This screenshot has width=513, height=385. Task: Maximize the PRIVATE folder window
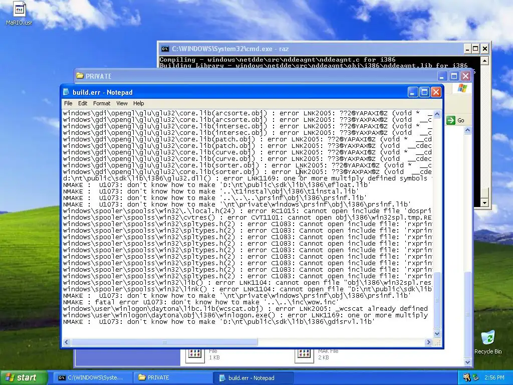click(454, 76)
